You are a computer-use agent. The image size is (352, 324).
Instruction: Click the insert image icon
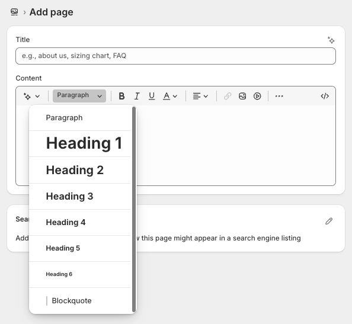click(242, 96)
